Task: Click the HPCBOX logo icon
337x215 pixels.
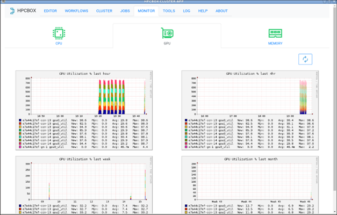Action: click(12, 11)
